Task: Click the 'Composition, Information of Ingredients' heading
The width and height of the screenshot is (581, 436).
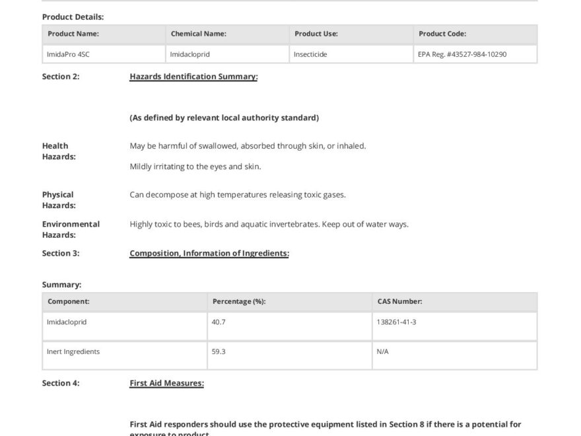Action: tap(209, 253)
